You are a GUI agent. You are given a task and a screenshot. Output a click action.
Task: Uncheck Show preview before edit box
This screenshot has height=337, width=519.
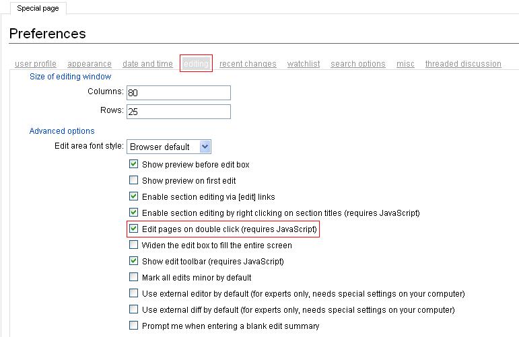pyautogui.click(x=133, y=164)
